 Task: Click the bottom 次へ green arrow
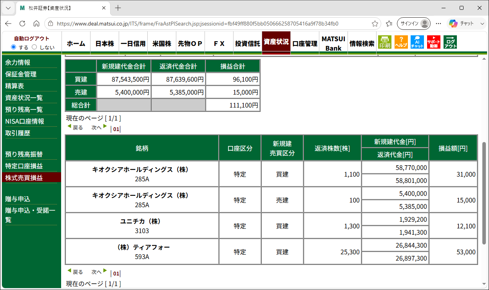coord(105,270)
